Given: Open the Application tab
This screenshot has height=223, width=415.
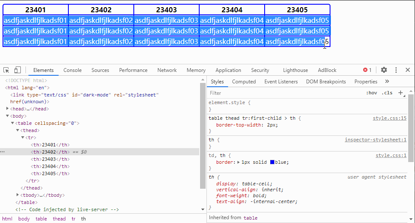Looking at the screenshot, I should click(228, 70).
